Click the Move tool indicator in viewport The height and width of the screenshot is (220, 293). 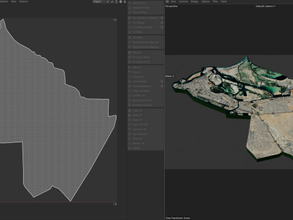[x=170, y=76]
